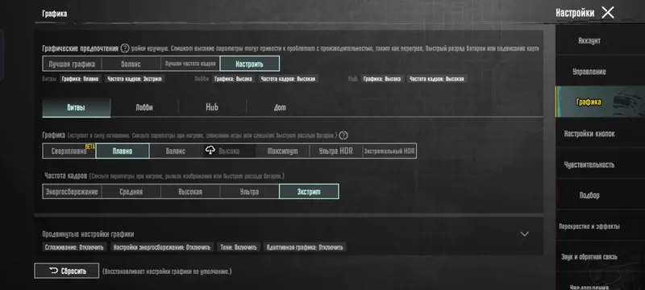645x290 pixels.
Task: Open Аккаунт settings section
Action: click(600, 40)
